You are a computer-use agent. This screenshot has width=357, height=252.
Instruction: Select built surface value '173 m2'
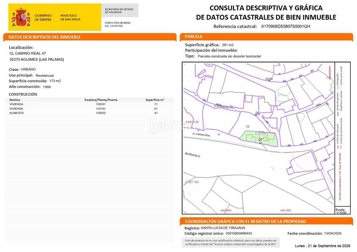coord(55,81)
